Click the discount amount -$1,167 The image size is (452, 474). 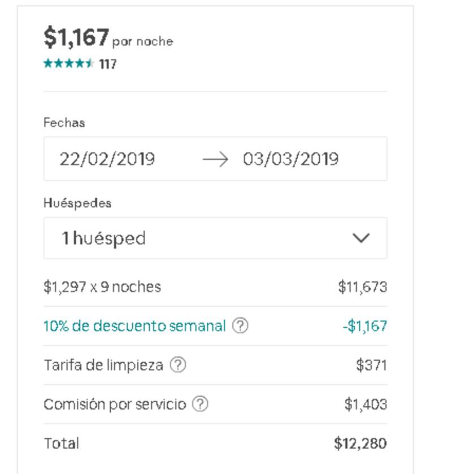(x=364, y=326)
